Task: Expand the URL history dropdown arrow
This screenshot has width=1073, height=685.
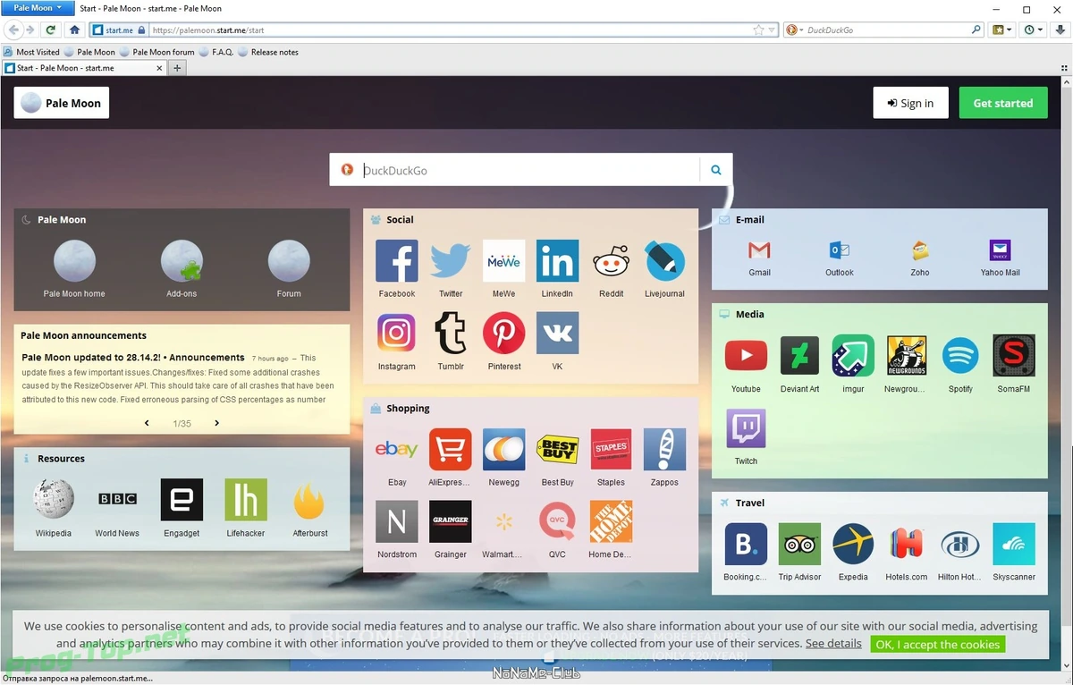Action: [x=773, y=30]
